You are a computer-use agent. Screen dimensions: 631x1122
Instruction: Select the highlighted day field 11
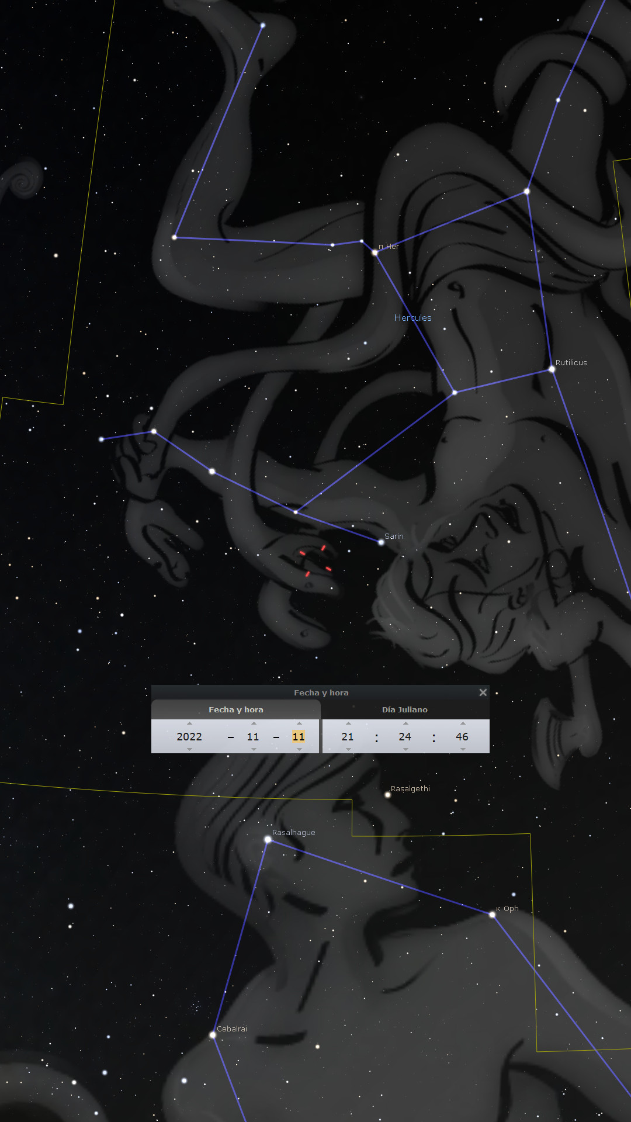pyautogui.click(x=299, y=736)
